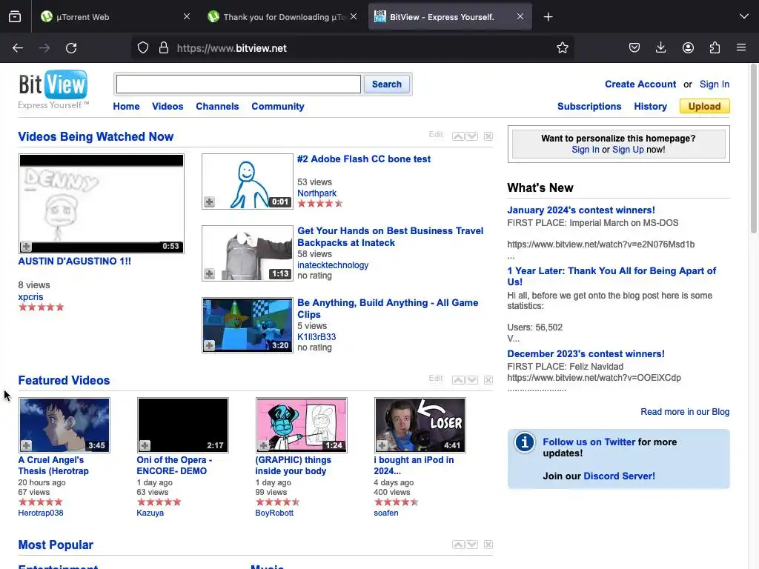Open AUSTIN D'AGUSTINO large video thumbnail

pyautogui.click(x=101, y=204)
